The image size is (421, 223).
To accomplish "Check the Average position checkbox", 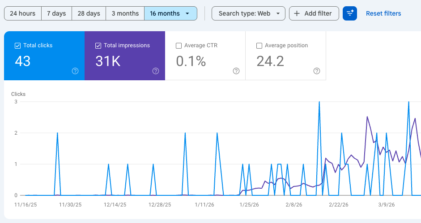I will [x=259, y=46].
